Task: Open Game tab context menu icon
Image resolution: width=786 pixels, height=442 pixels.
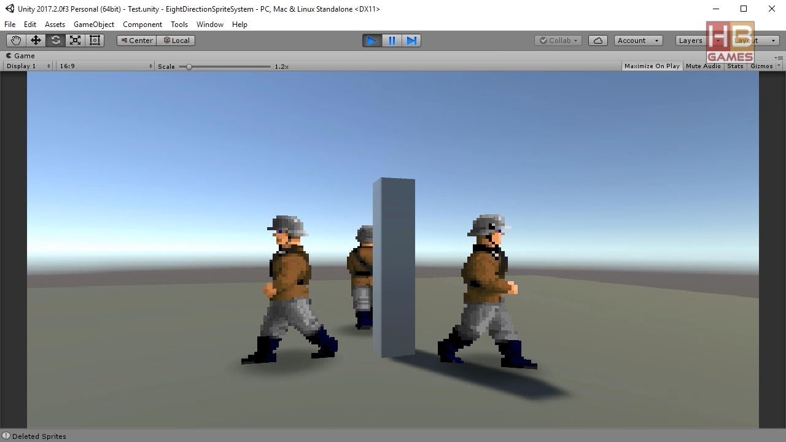Action: (x=779, y=56)
